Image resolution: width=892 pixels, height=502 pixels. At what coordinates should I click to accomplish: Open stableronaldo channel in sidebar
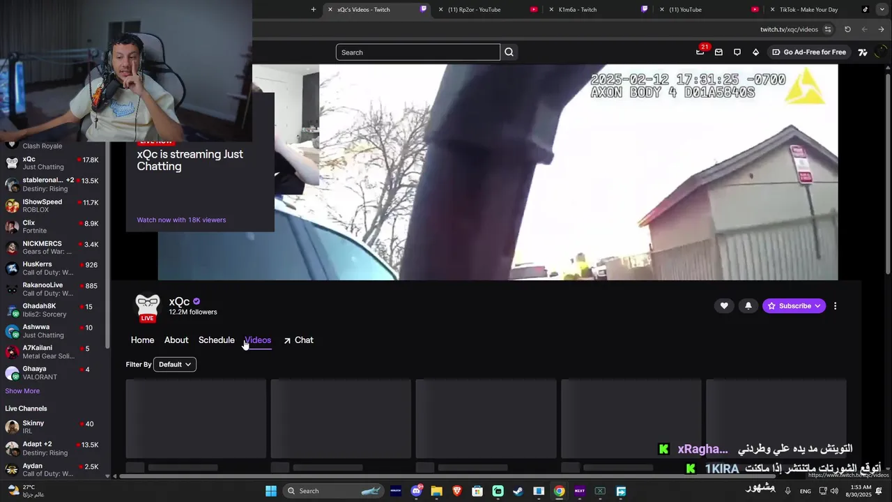(52, 184)
